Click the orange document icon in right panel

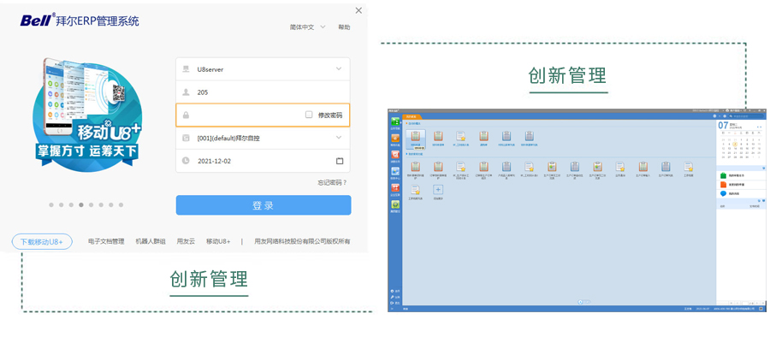coord(723,185)
